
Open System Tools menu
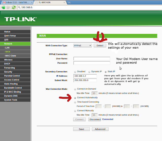point(15,100)
